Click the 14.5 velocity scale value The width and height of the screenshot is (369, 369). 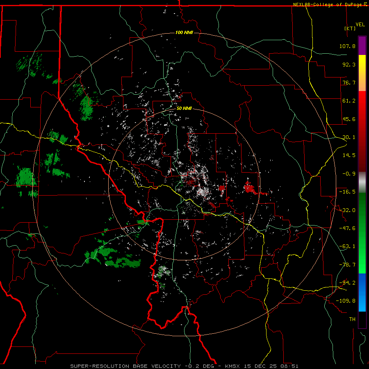pyautogui.click(x=349, y=155)
